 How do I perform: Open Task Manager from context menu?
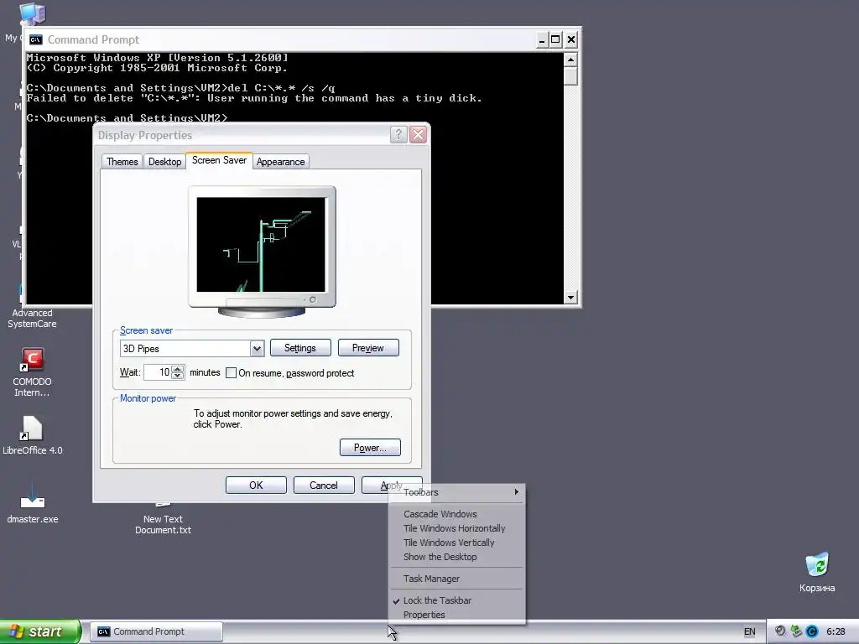(x=456, y=579)
